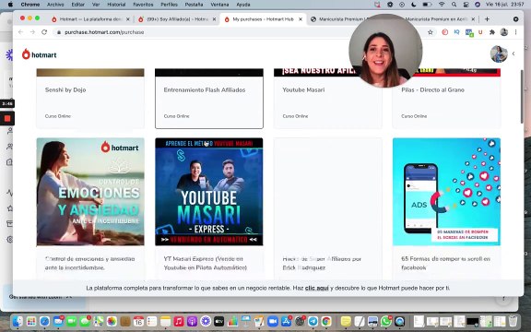Open Hacks de Super Afiliados card
531x332 pixels.
tap(328, 208)
